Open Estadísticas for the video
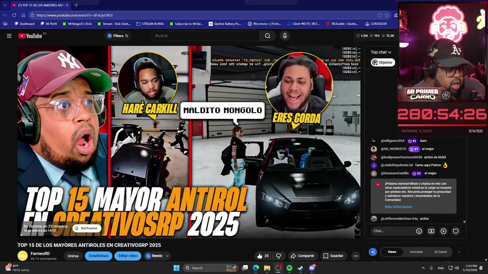The height and width of the screenshot is (274, 488). click(x=99, y=256)
